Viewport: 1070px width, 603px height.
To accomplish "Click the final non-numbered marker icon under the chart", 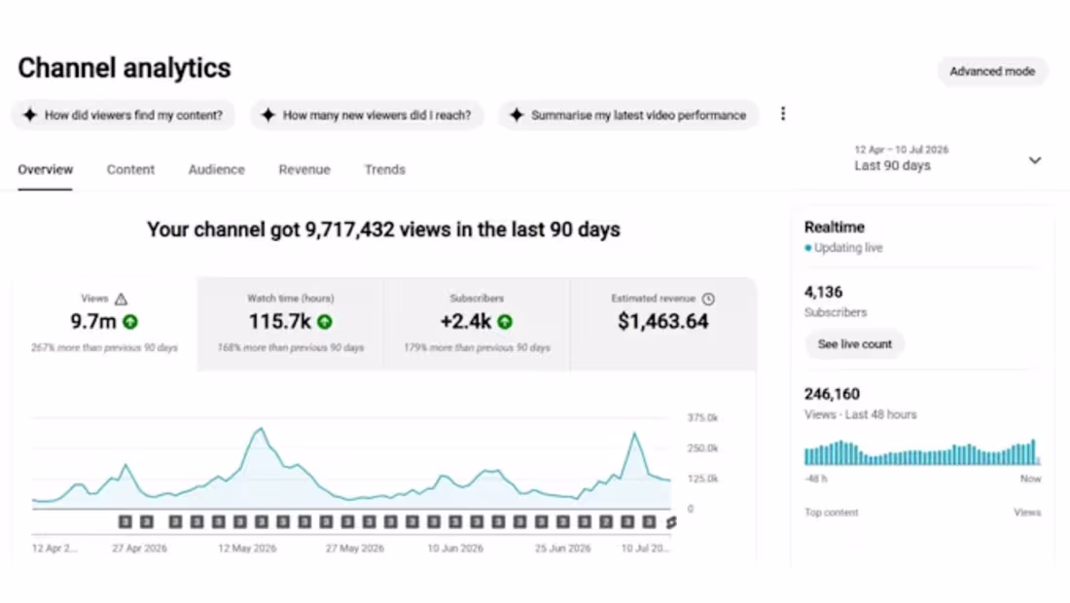I will pos(671,522).
